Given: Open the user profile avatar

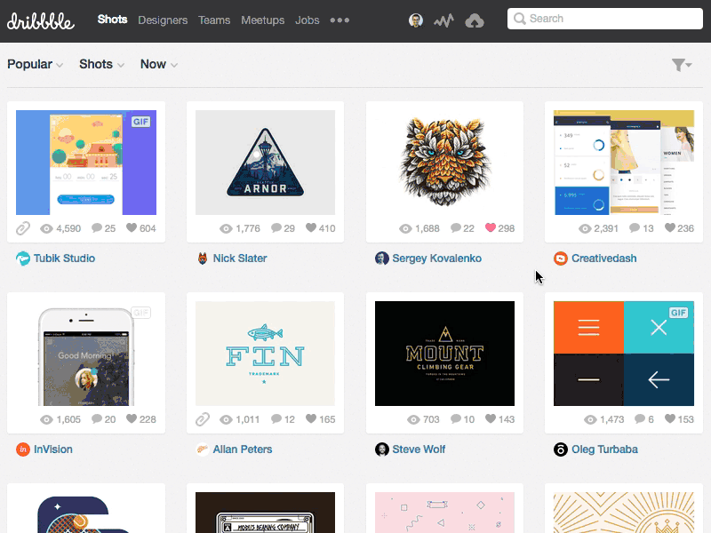Looking at the screenshot, I should point(415,20).
